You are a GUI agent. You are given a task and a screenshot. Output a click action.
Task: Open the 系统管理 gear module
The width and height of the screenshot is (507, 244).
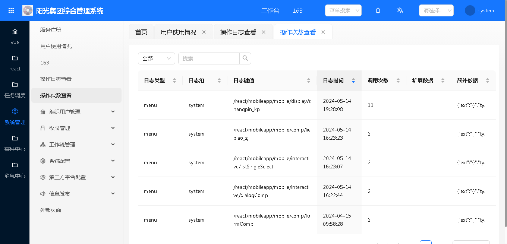point(15,116)
